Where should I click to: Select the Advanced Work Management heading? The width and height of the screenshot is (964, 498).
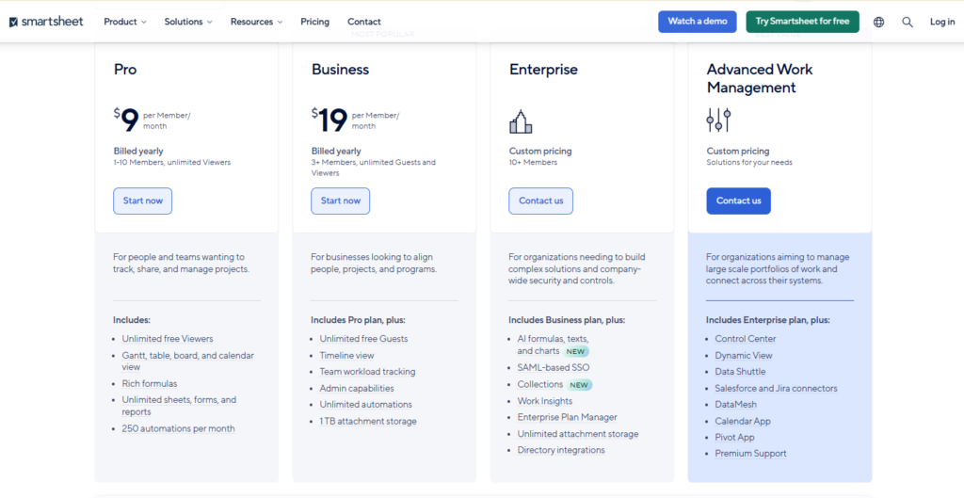coord(760,79)
